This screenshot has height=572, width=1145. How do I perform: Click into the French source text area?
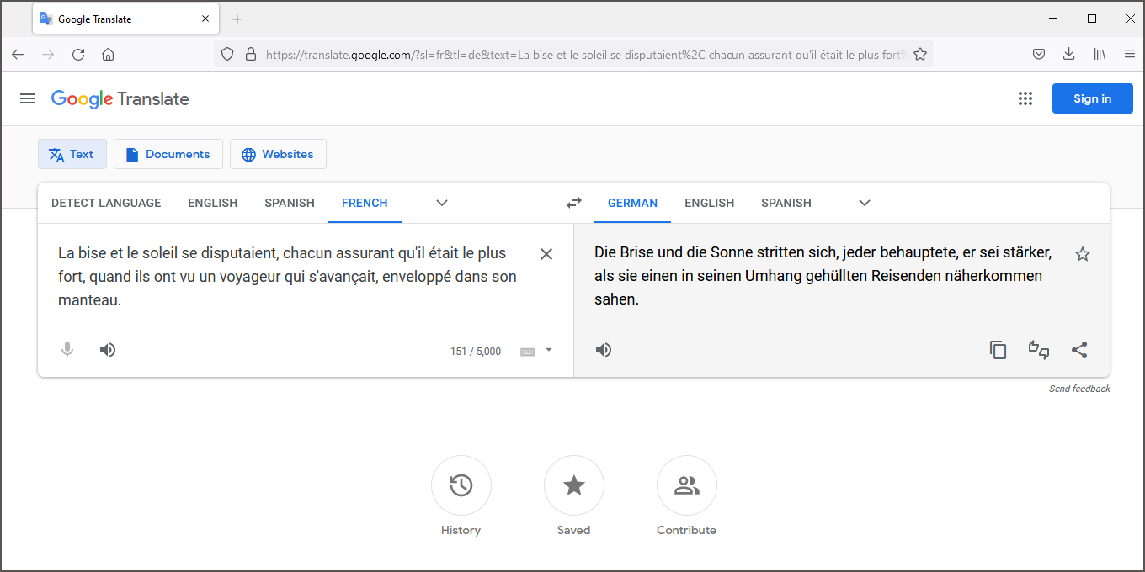tap(288, 276)
